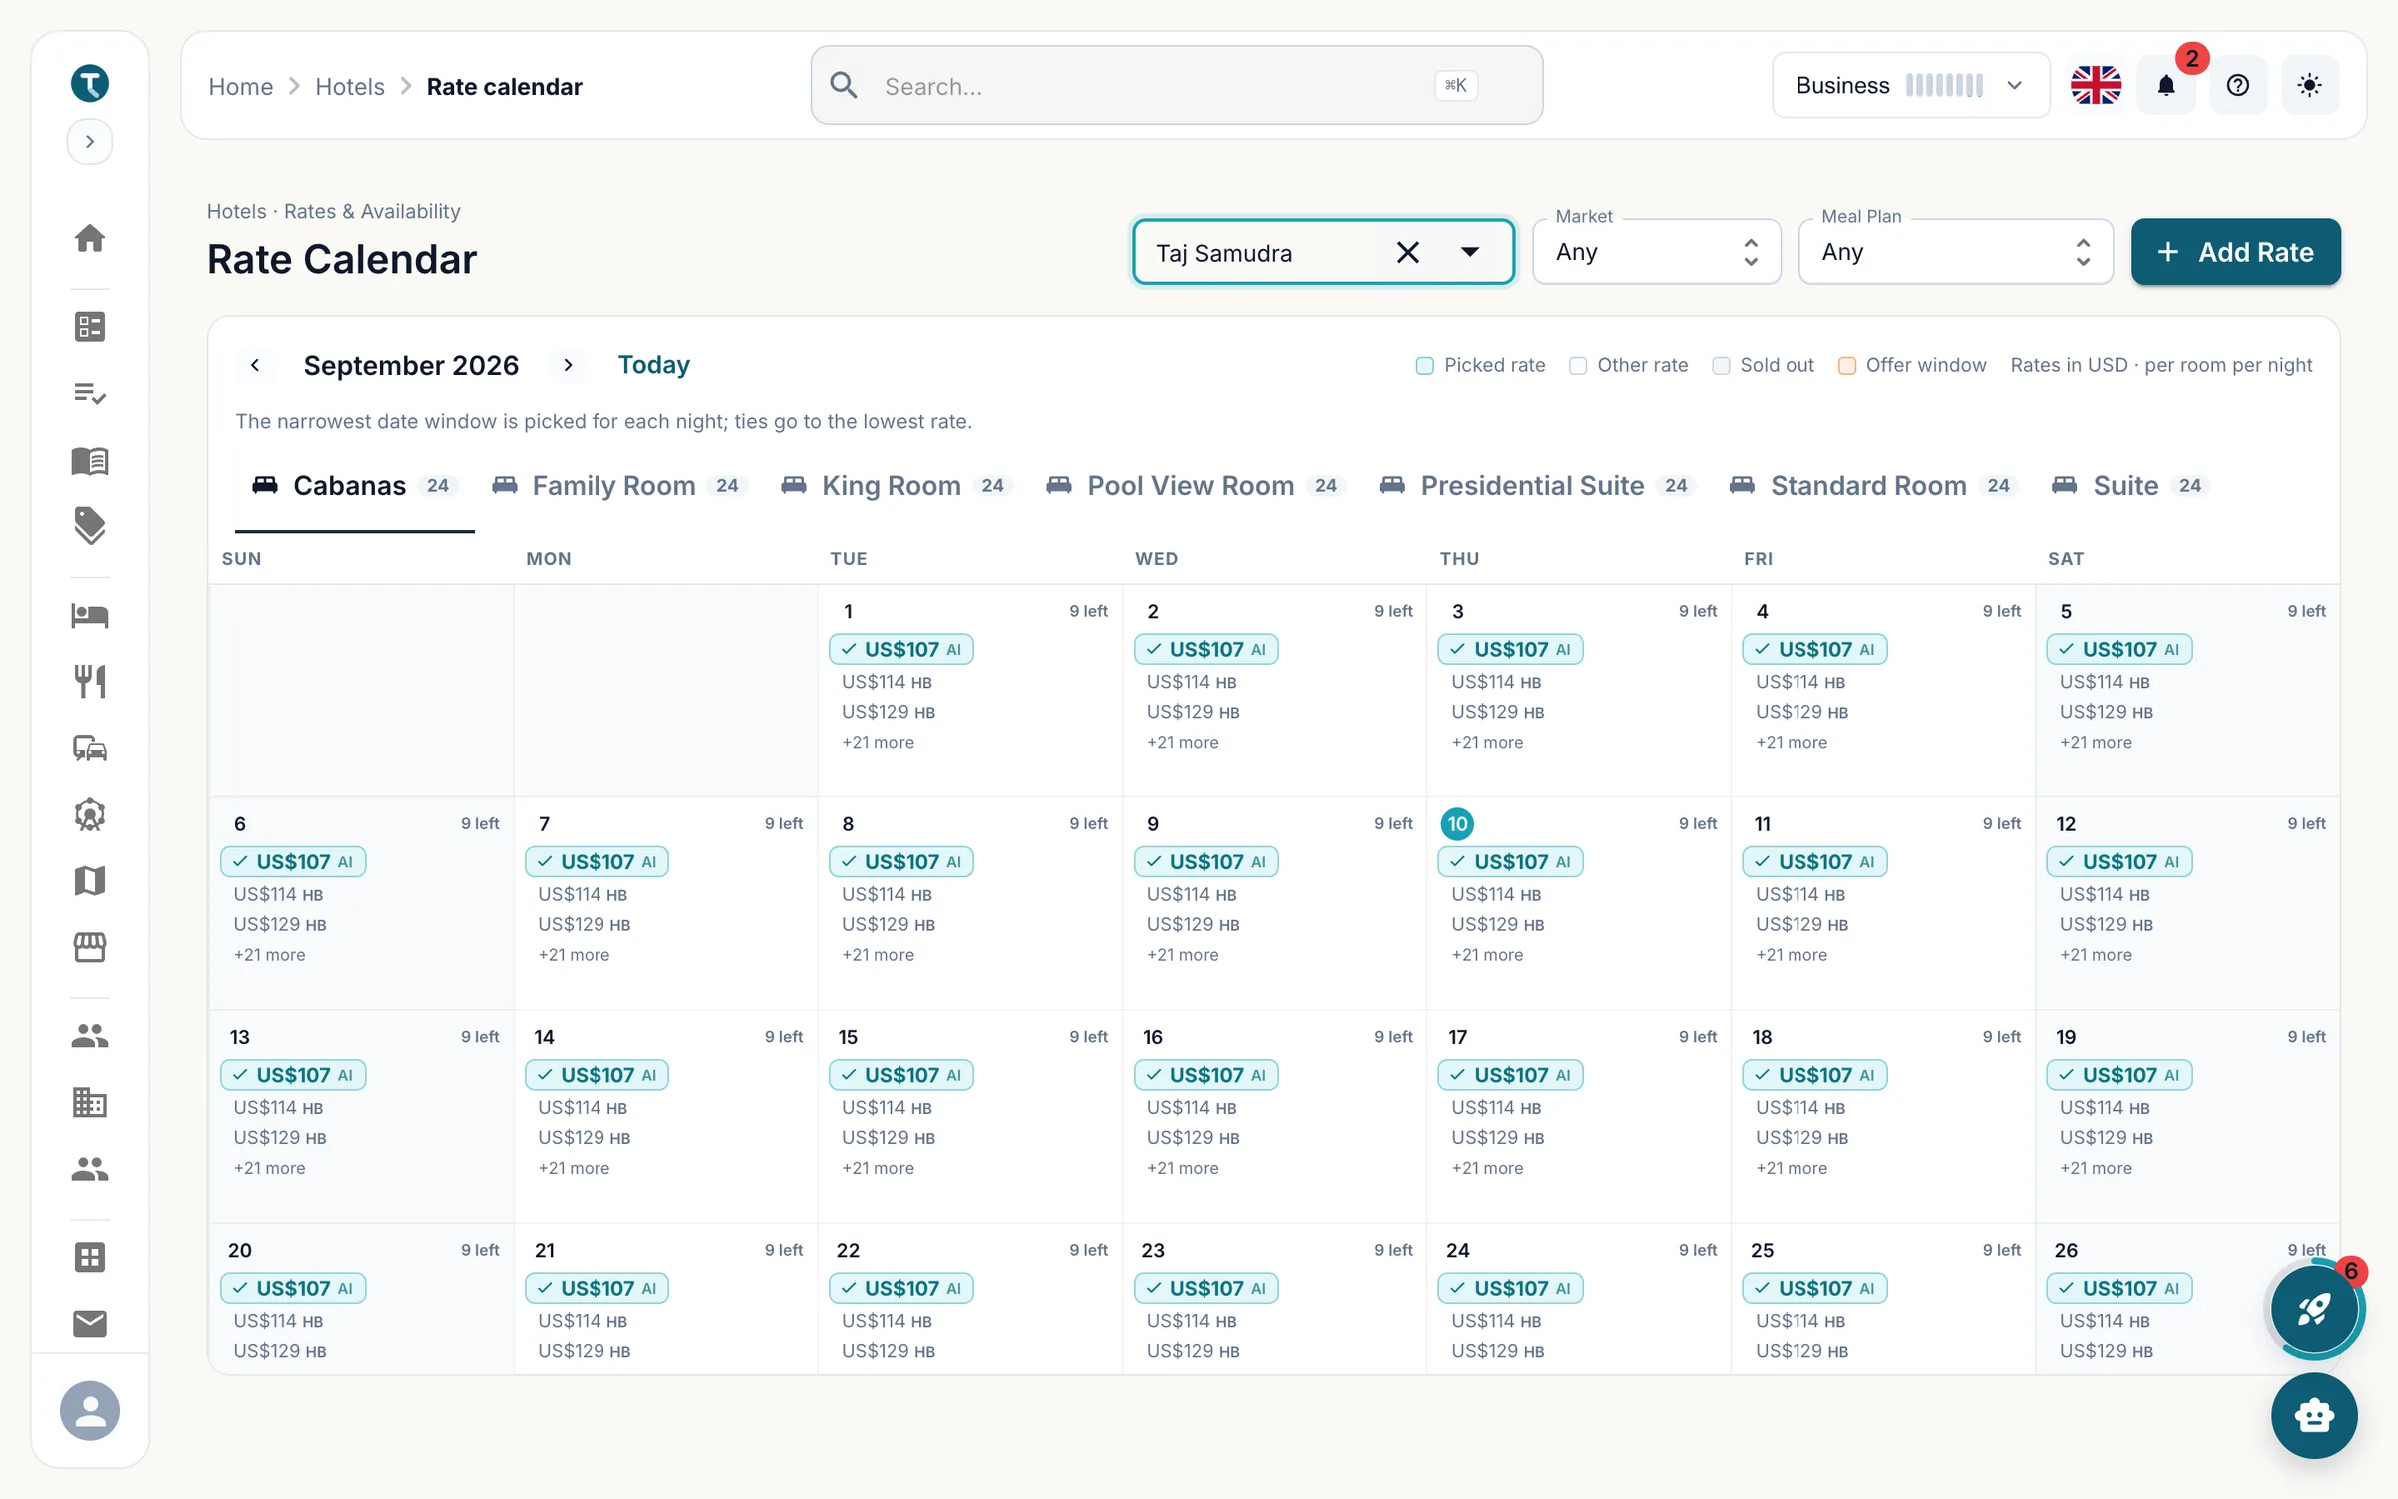Open the office building companies icon
2398x1499 pixels.
(90, 1102)
